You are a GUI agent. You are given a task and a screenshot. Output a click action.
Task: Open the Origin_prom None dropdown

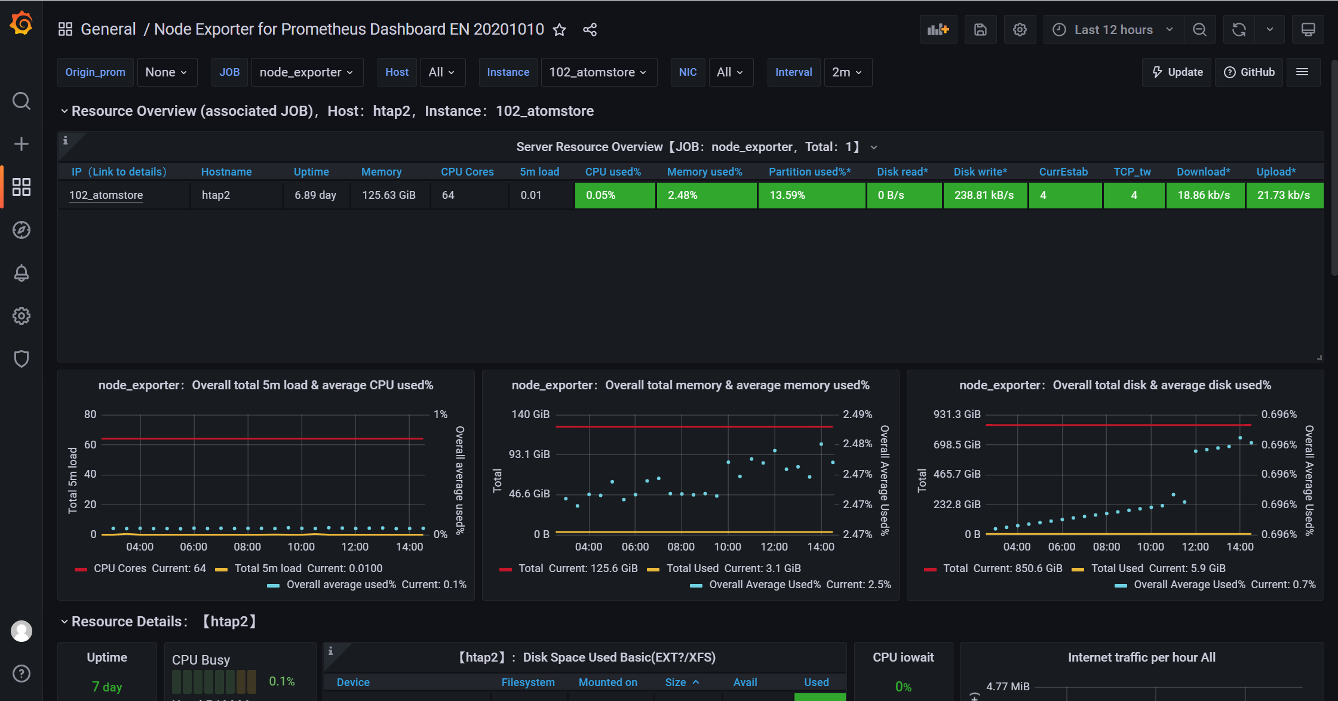pyautogui.click(x=167, y=72)
